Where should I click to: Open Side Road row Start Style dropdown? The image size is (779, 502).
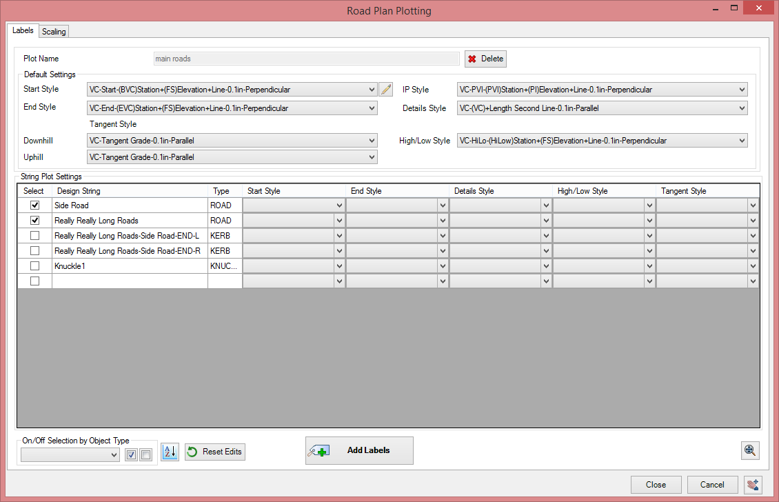click(x=294, y=205)
